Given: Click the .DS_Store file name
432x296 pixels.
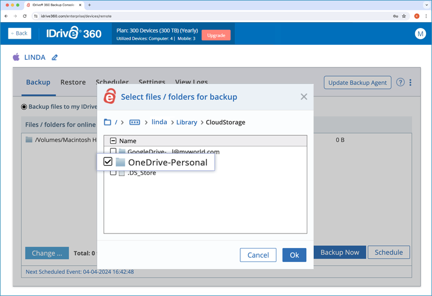Looking at the screenshot, I should tap(141, 173).
